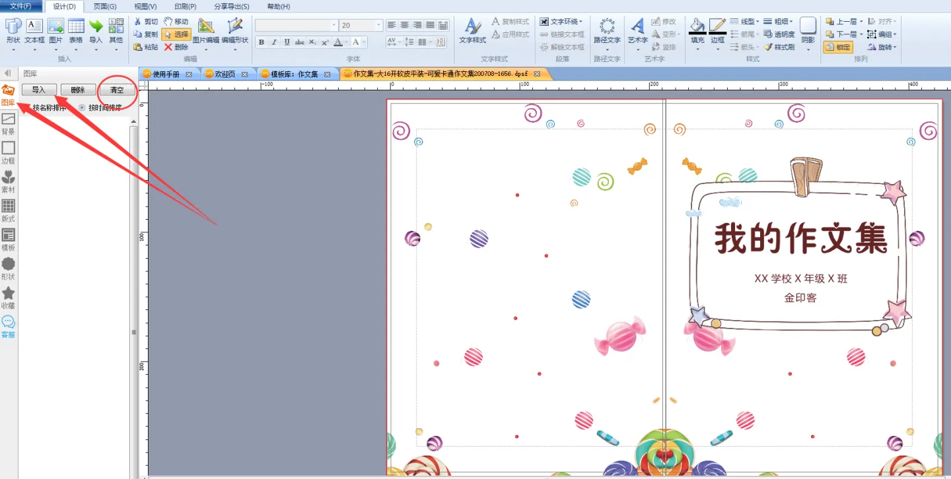Open the 图库 (gallery) sidebar panel
Viewport: 951px width, 479px height.
point(8,94)
